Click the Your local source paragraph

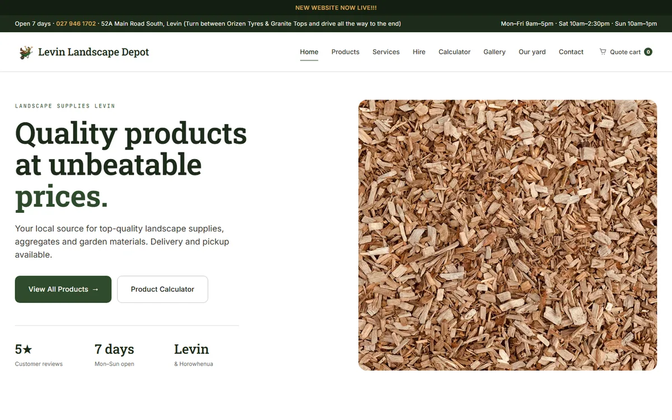[x=122, y=241]
